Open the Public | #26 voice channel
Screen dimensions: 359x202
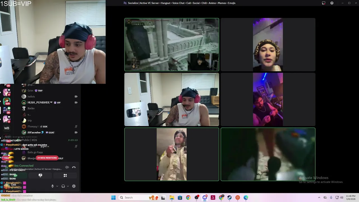29,140
